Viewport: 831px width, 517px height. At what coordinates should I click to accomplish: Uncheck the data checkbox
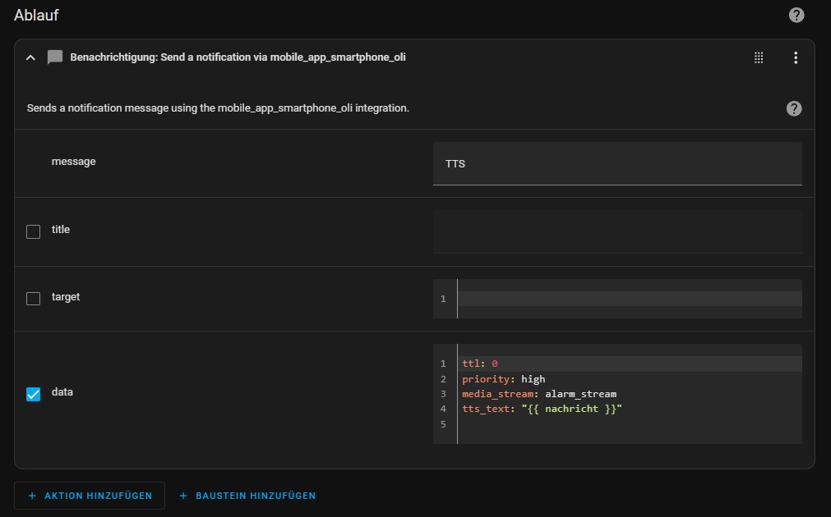pyautogui.click(x=34, y=394)
